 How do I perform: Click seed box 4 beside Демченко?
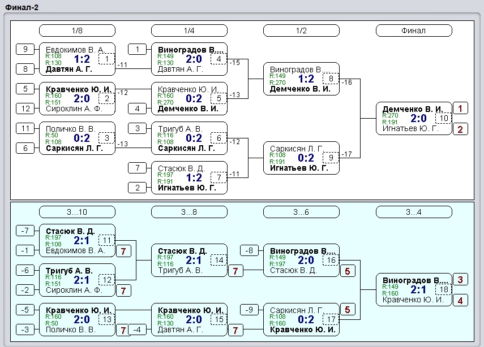click(137, 109)
